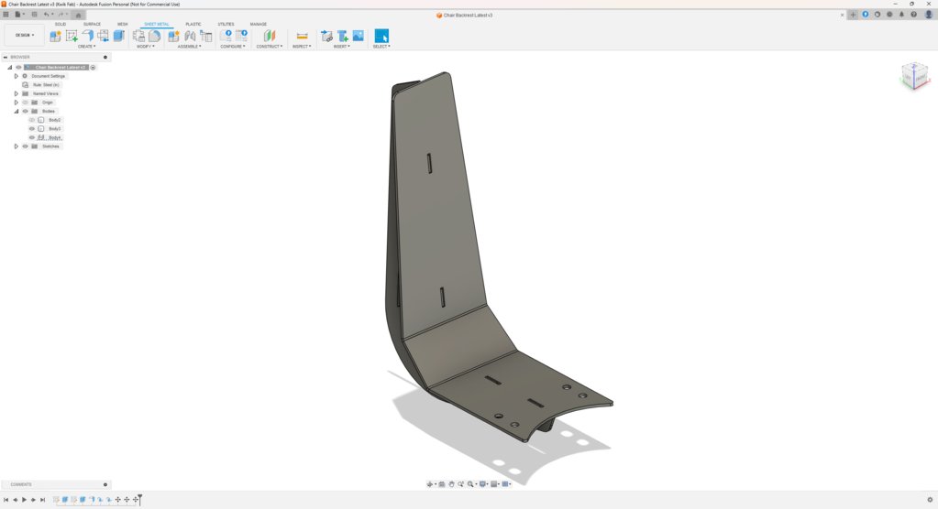Open the Insert Image canvas tool
This screenshot has height=509, width=938.
click(x=359, y=36)
